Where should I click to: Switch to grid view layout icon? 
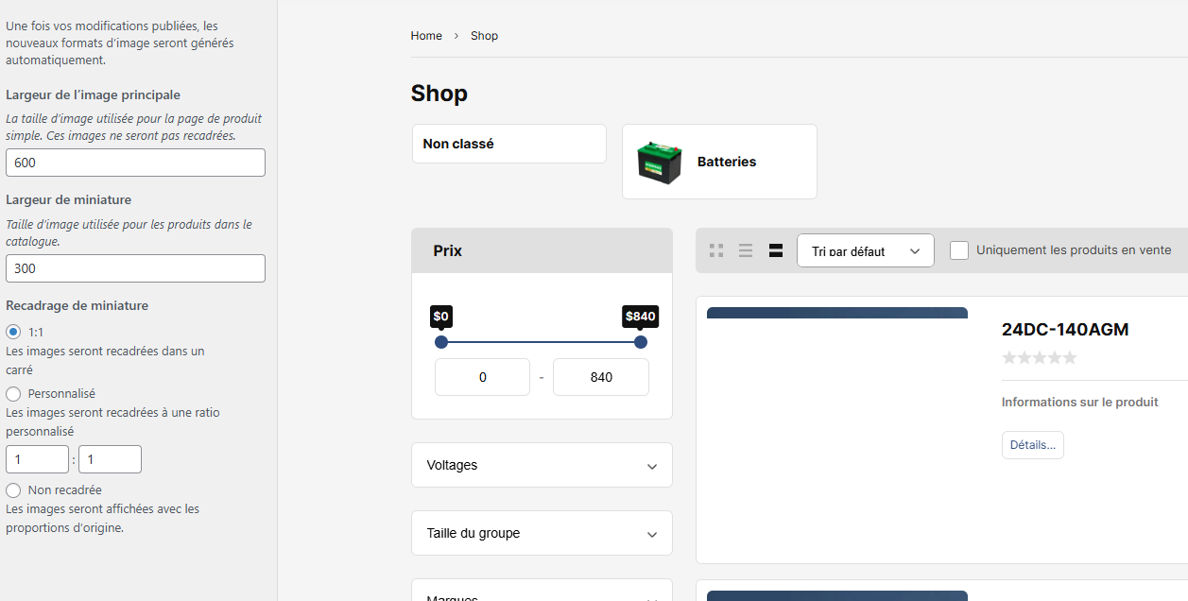716,250
